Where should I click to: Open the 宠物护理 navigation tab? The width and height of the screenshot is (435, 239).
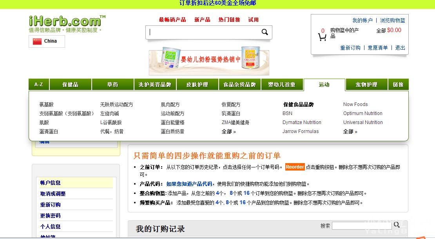366,84
